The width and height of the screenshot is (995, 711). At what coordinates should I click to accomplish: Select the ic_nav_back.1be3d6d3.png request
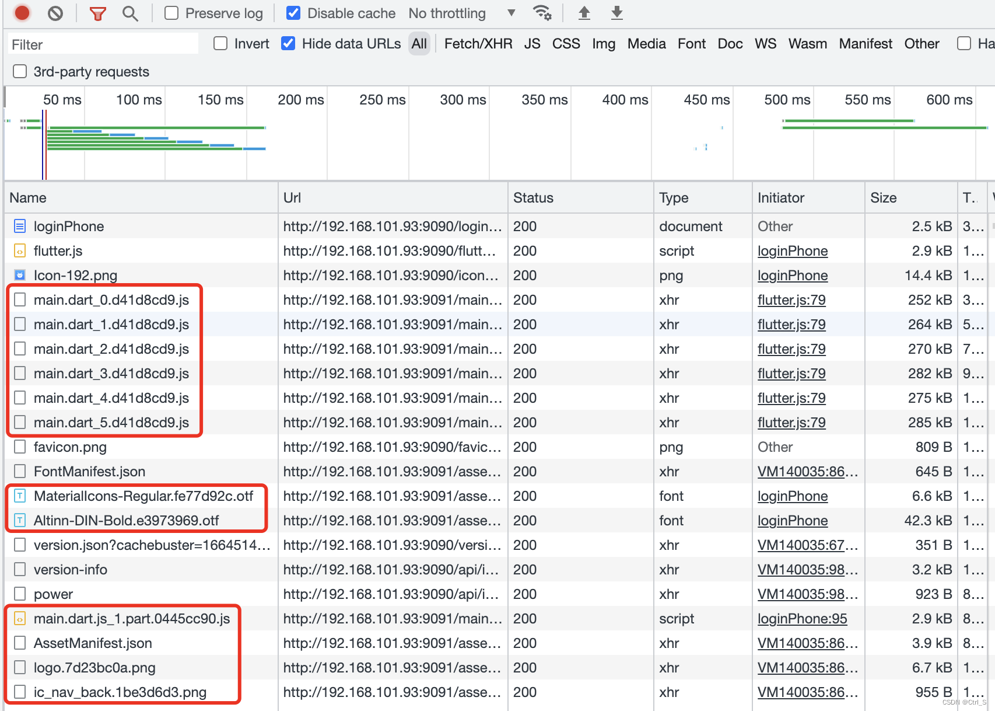(120, 692)
